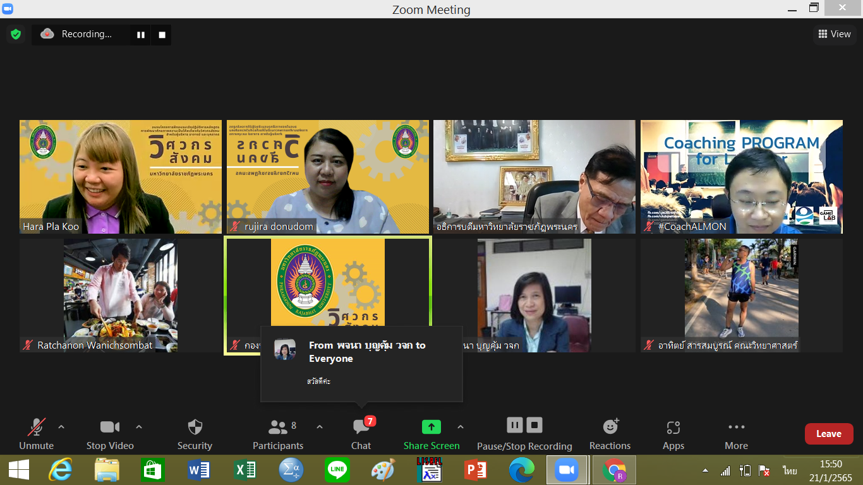
Task: Open the LINE app from the taskbar
Action: [x=337, y=470]
